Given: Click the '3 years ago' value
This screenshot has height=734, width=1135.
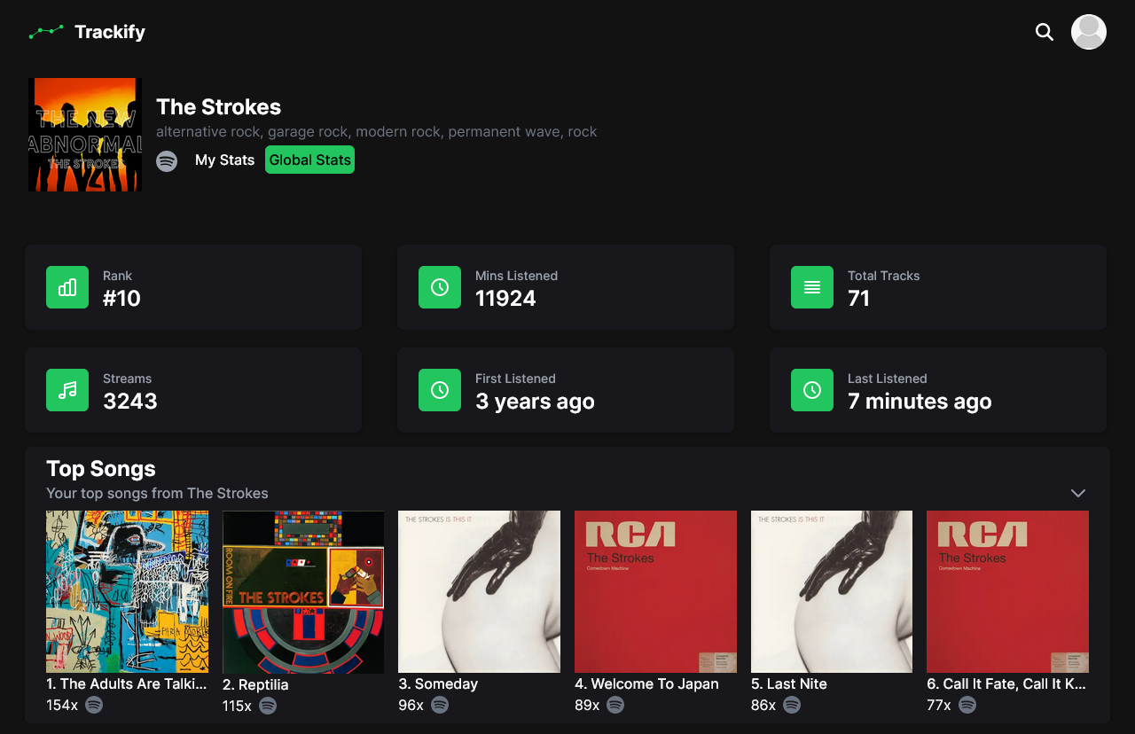Looking at the screenshot, I should 535,401.
